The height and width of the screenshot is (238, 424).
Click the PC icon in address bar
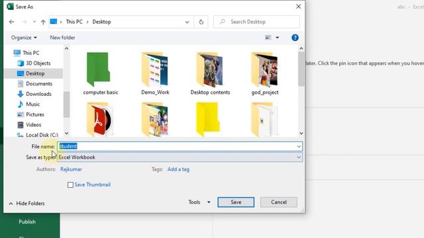pyautogui.click(x=54, y=22)
